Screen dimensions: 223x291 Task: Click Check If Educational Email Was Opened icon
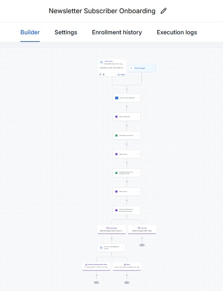(x=116, y=210)
